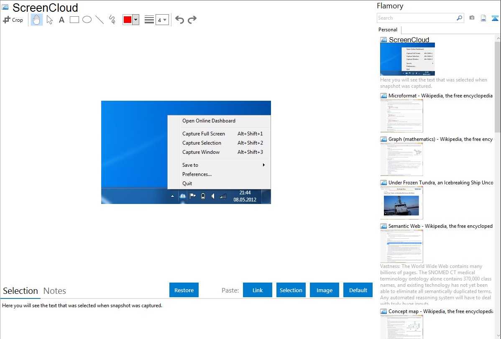Image resolution: width=501 pixels, height=339 pixels.
Task: Undo the last annotation
Action: [x=179, y=20]
